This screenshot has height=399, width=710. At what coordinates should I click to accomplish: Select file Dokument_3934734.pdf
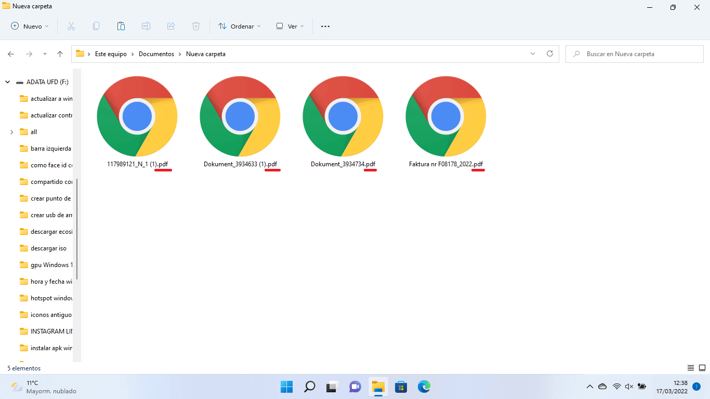[x=343, y=122]
